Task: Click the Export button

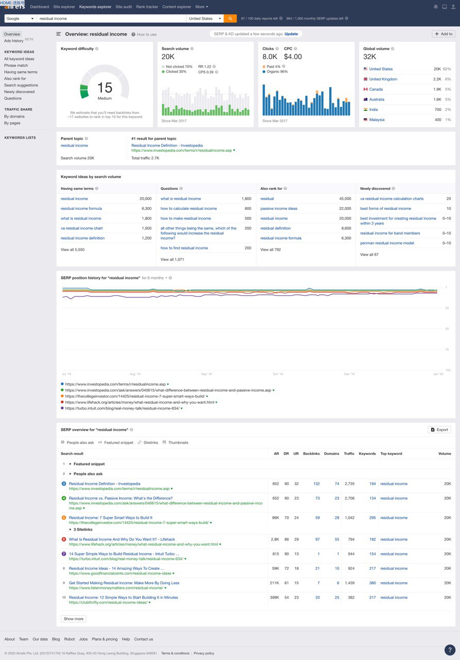Action: 439,430
